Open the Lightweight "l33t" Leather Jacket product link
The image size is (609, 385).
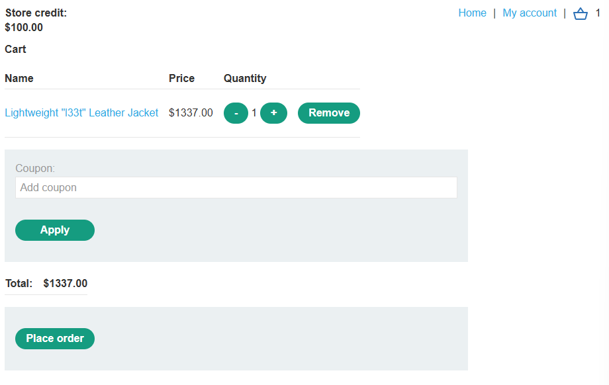81,112
